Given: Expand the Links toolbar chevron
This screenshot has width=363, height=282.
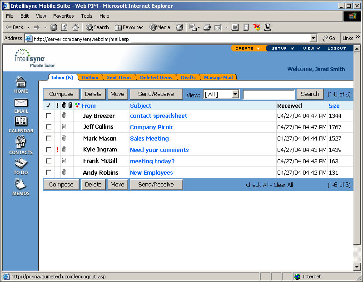Looking at the screenshot, I should 358,37.
